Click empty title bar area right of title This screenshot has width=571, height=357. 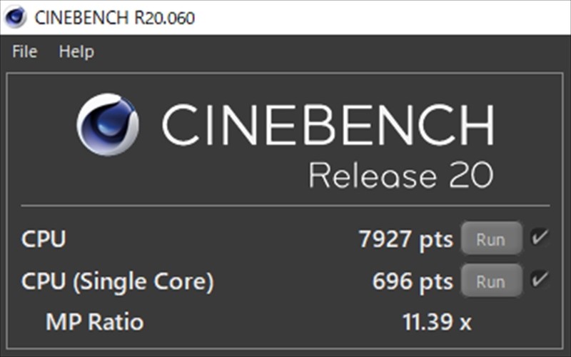[383, 17]
